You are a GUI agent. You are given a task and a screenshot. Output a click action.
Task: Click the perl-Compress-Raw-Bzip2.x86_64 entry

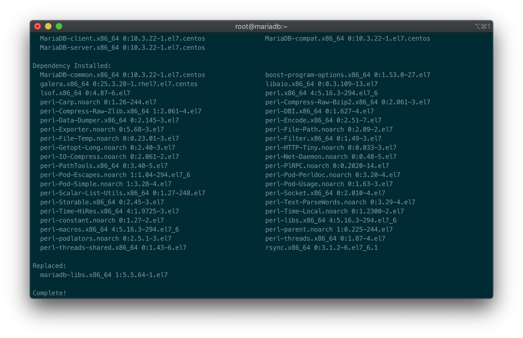[x=348, y=102]
